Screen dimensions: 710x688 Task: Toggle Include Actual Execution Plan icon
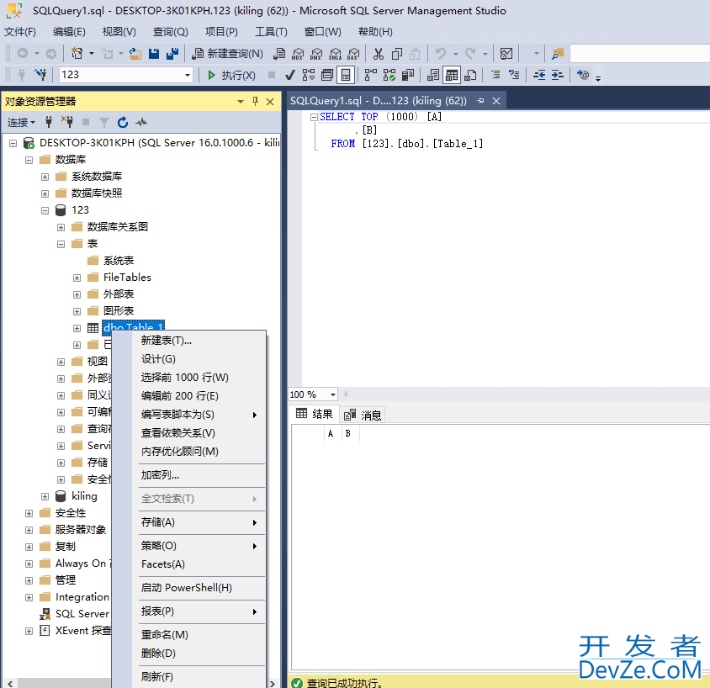click(370, 75)
